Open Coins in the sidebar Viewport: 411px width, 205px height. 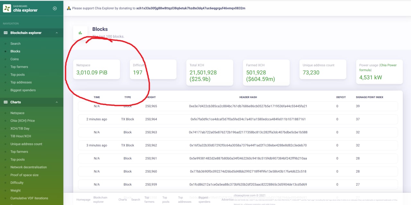14,59
